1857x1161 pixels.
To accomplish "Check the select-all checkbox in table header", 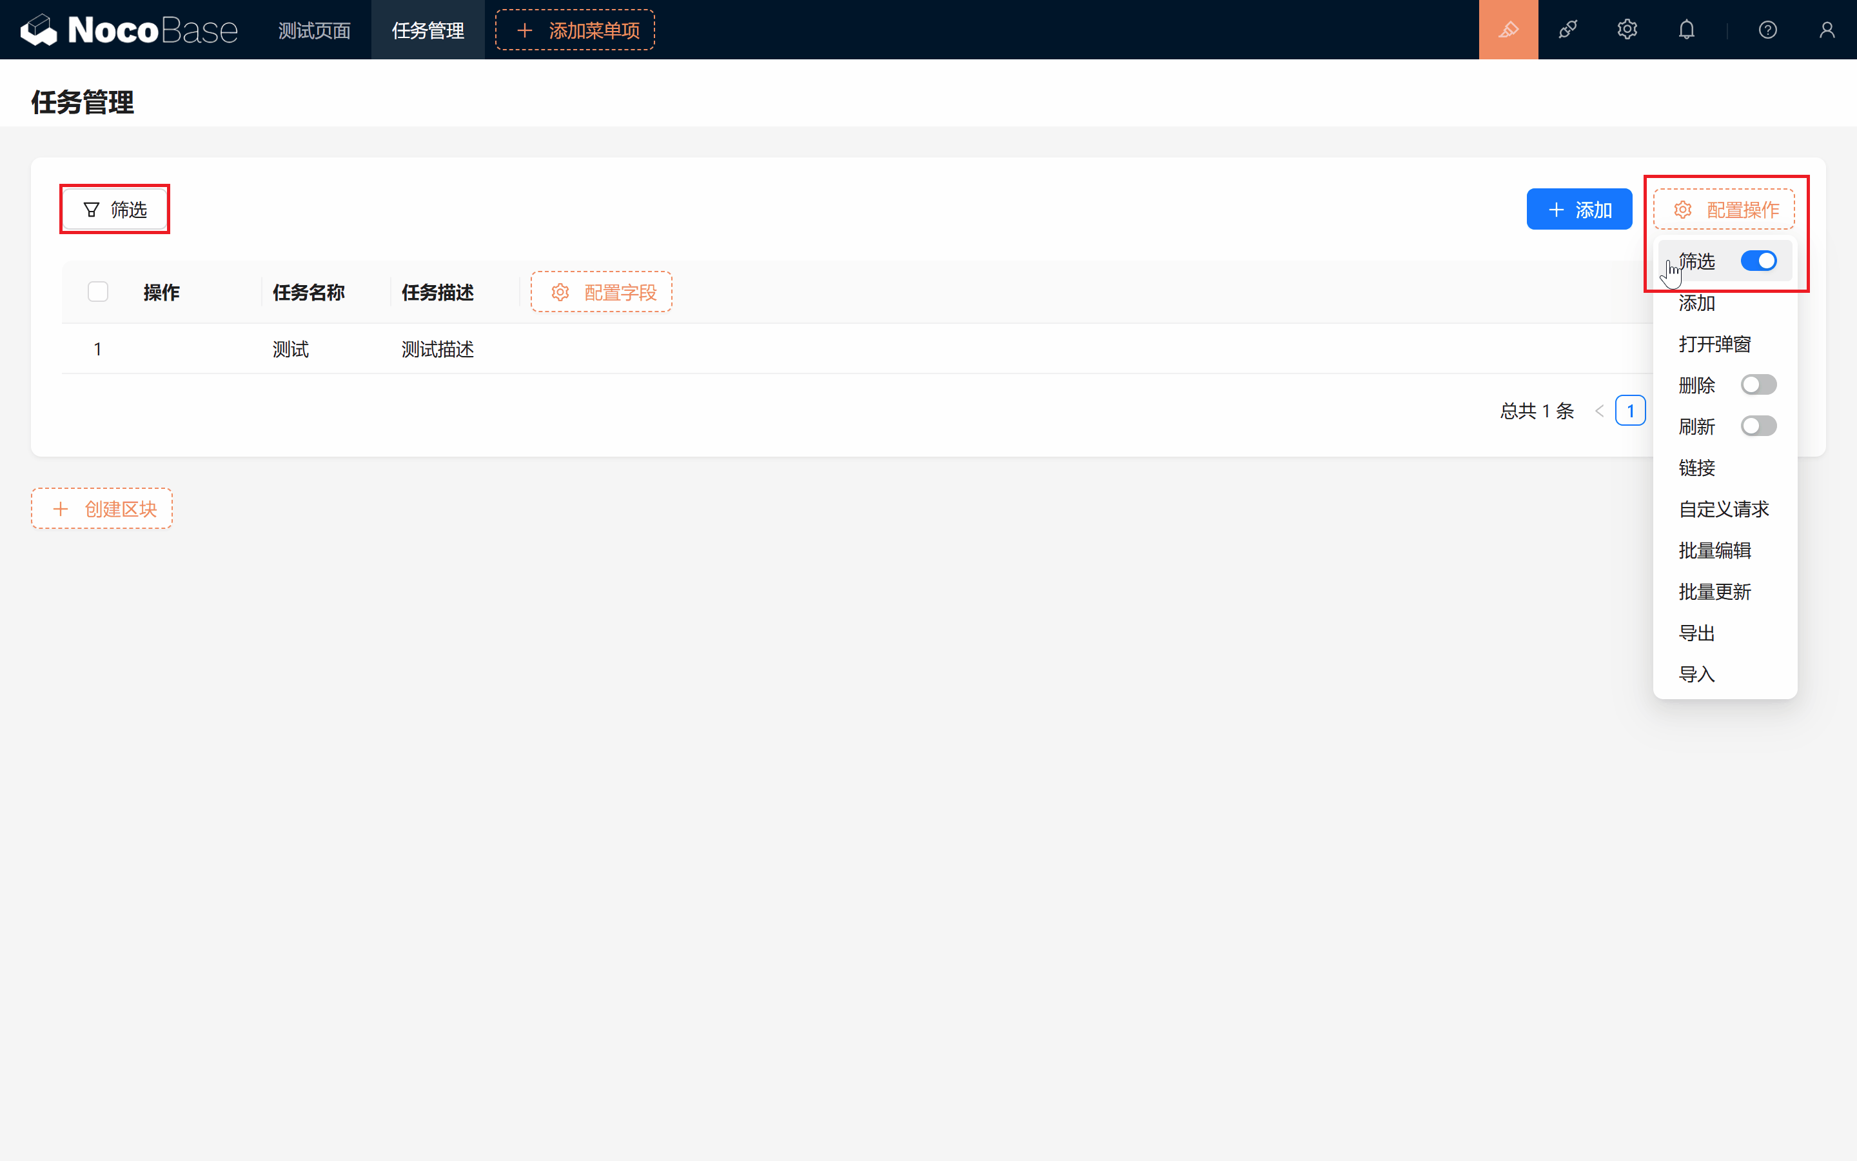I will (x=97, y=292).
